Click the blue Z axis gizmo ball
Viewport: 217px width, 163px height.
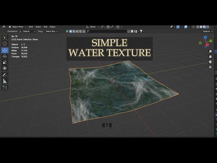point(206,37)
